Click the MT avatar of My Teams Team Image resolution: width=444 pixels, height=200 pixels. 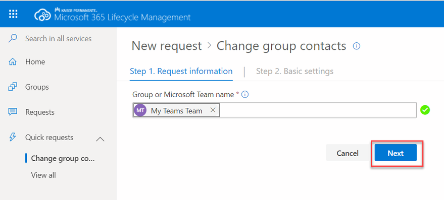140,110
